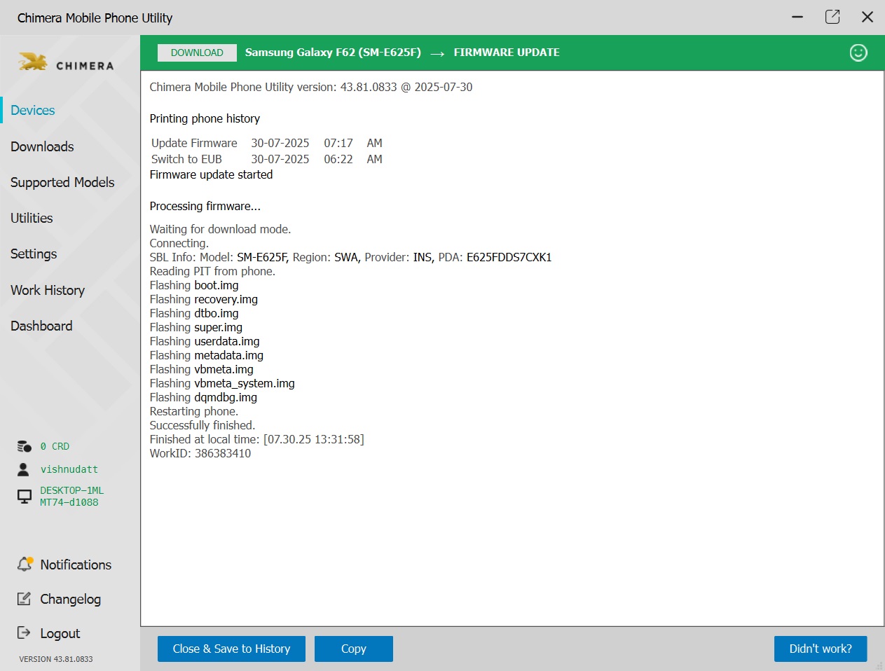The image size is (885, 671).
Task: Click Close & Save to History button
Action: pyautogui.click(x=231, y=649)
